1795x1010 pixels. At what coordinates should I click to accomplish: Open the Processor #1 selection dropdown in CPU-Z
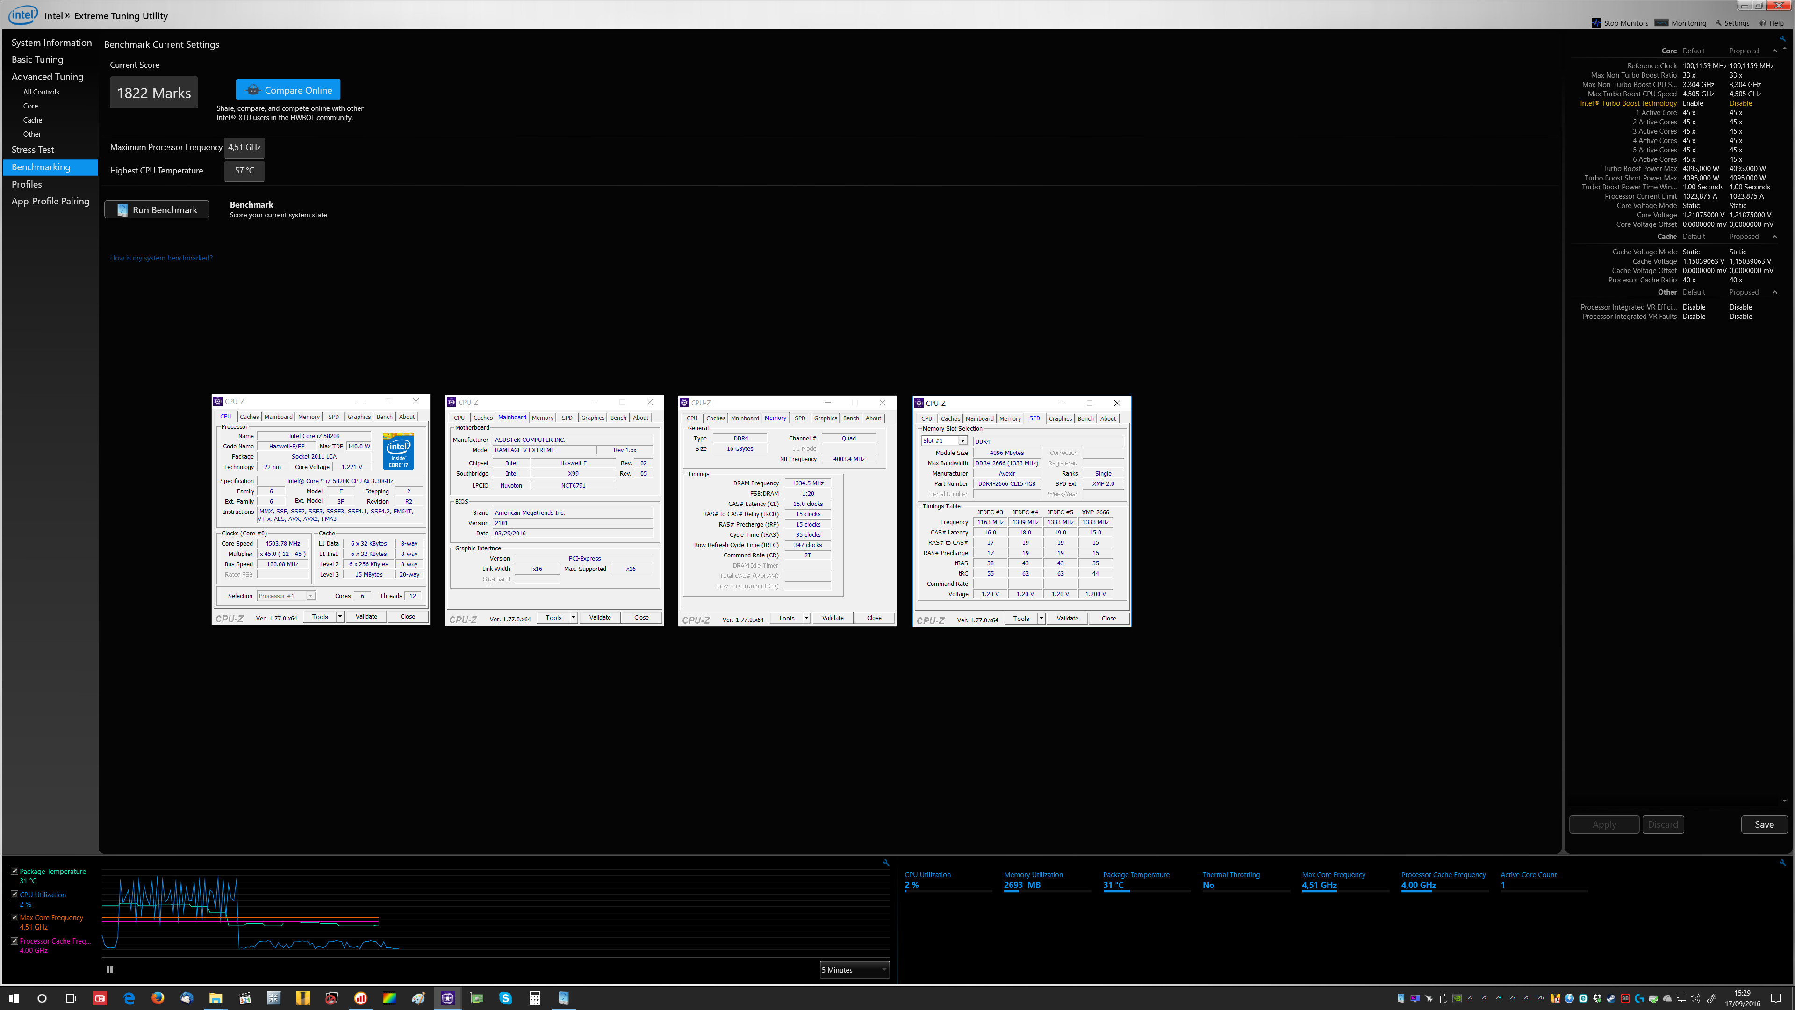click(x=287, y=596)
